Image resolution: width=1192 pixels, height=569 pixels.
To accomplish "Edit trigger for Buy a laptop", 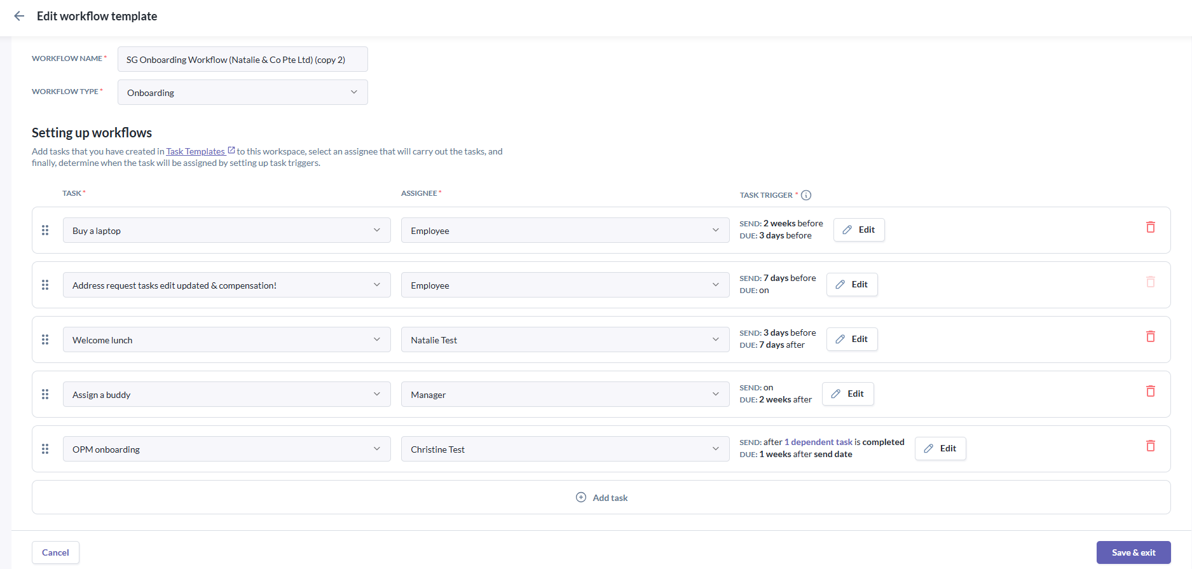I will [859, 230].
